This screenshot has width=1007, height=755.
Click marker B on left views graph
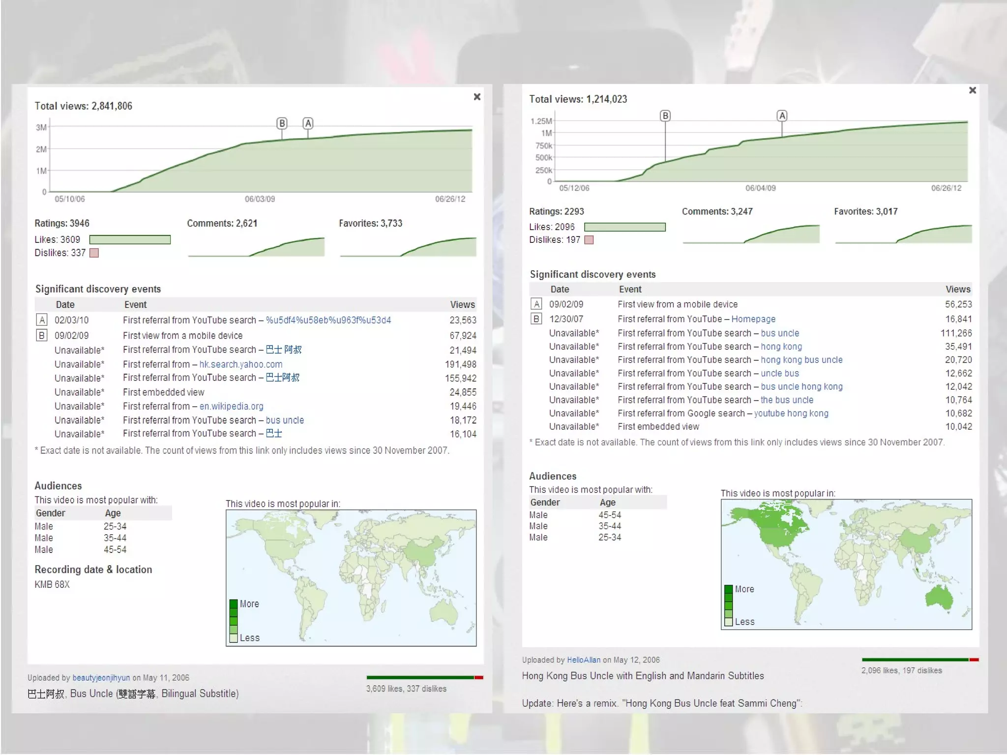pos(282,123)
